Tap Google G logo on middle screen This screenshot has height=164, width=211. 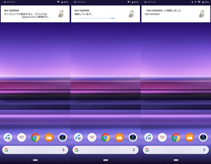click(x=77, y=150)
